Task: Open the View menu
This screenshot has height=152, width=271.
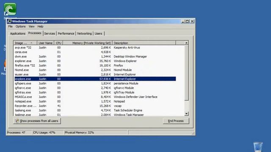Action: tap(31, 27)
